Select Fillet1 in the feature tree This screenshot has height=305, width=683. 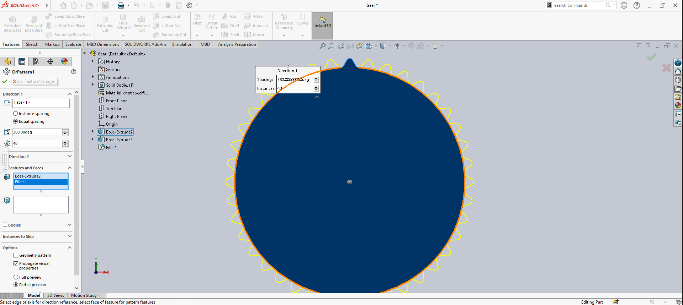click(111, 148)
